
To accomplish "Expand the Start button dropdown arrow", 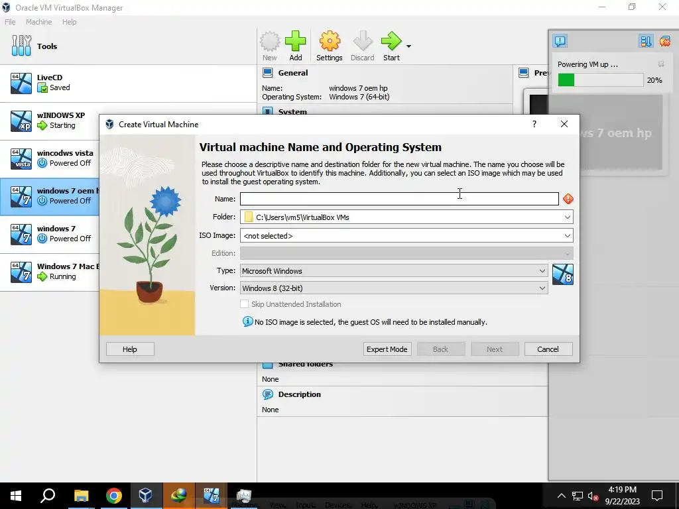I will click(x=408, y=46).
